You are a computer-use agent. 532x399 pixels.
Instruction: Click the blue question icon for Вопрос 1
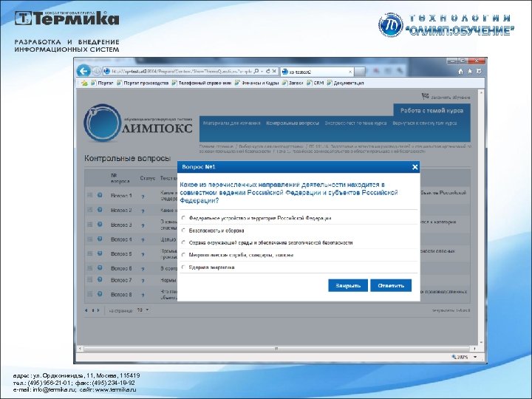point(100,195)
